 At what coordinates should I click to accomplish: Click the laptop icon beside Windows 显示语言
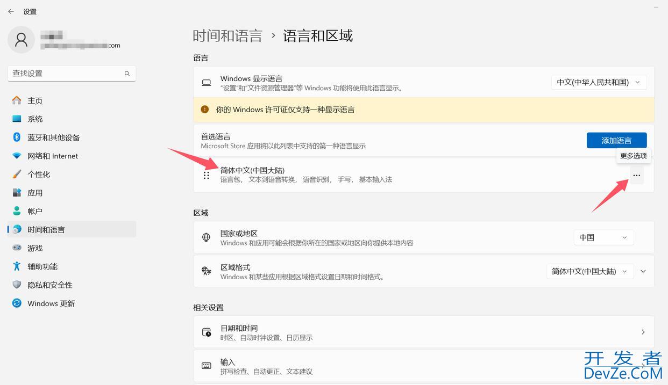[x=206, y=83]
